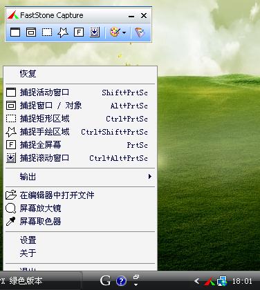260x290 pixels.
Task: Click the G input method icon on taskbar
Action: [105, 281]
